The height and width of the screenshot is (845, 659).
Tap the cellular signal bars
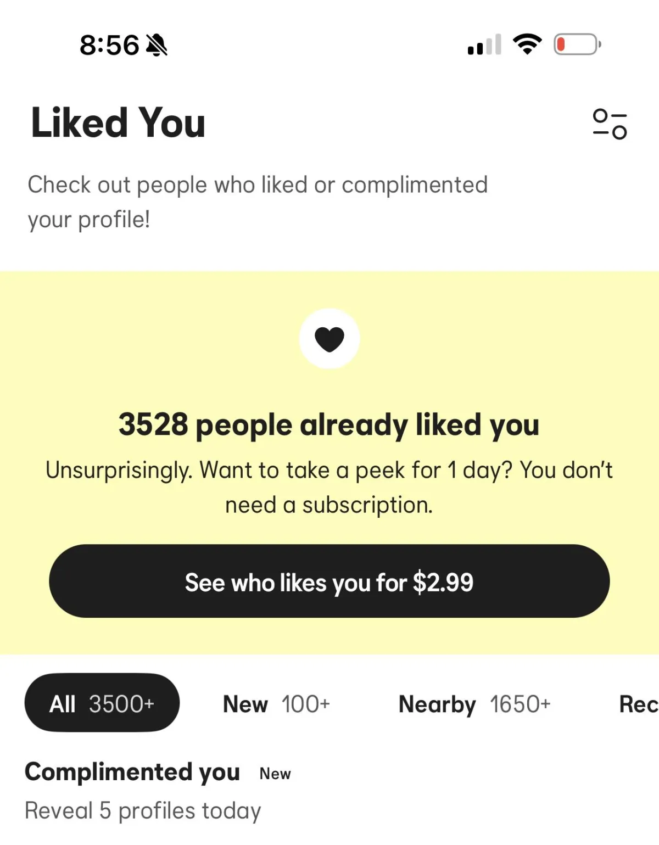(484, 45)
